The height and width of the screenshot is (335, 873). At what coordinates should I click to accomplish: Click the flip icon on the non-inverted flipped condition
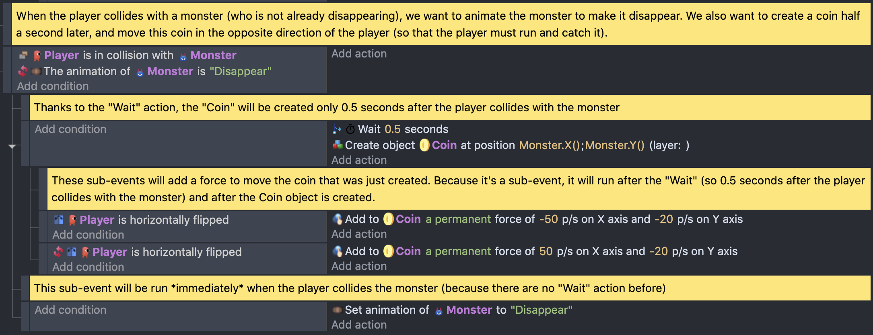coord(59,220)
